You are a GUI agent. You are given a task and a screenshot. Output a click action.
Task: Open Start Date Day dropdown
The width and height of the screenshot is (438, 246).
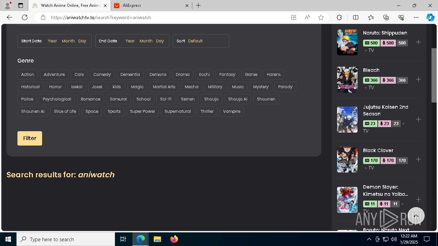point(82,41)
